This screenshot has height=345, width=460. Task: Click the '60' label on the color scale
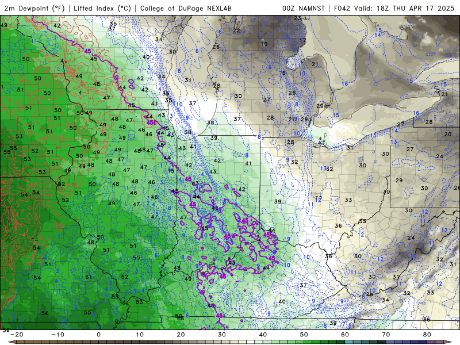(345, 335)
